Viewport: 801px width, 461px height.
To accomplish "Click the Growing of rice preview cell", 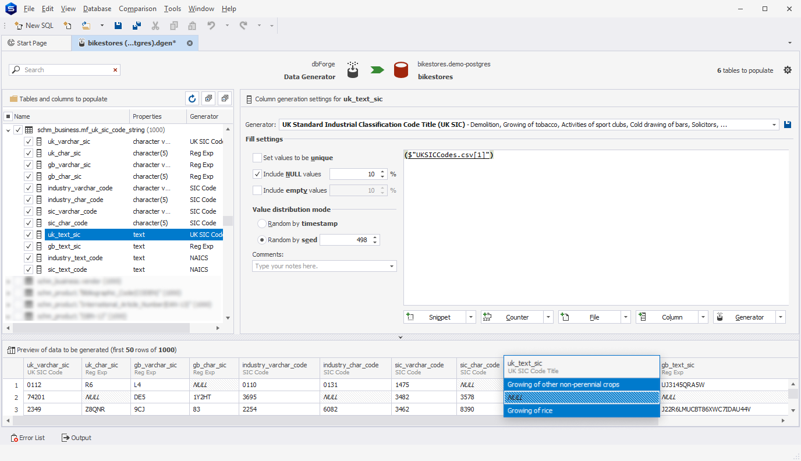I will coord(581,410).
